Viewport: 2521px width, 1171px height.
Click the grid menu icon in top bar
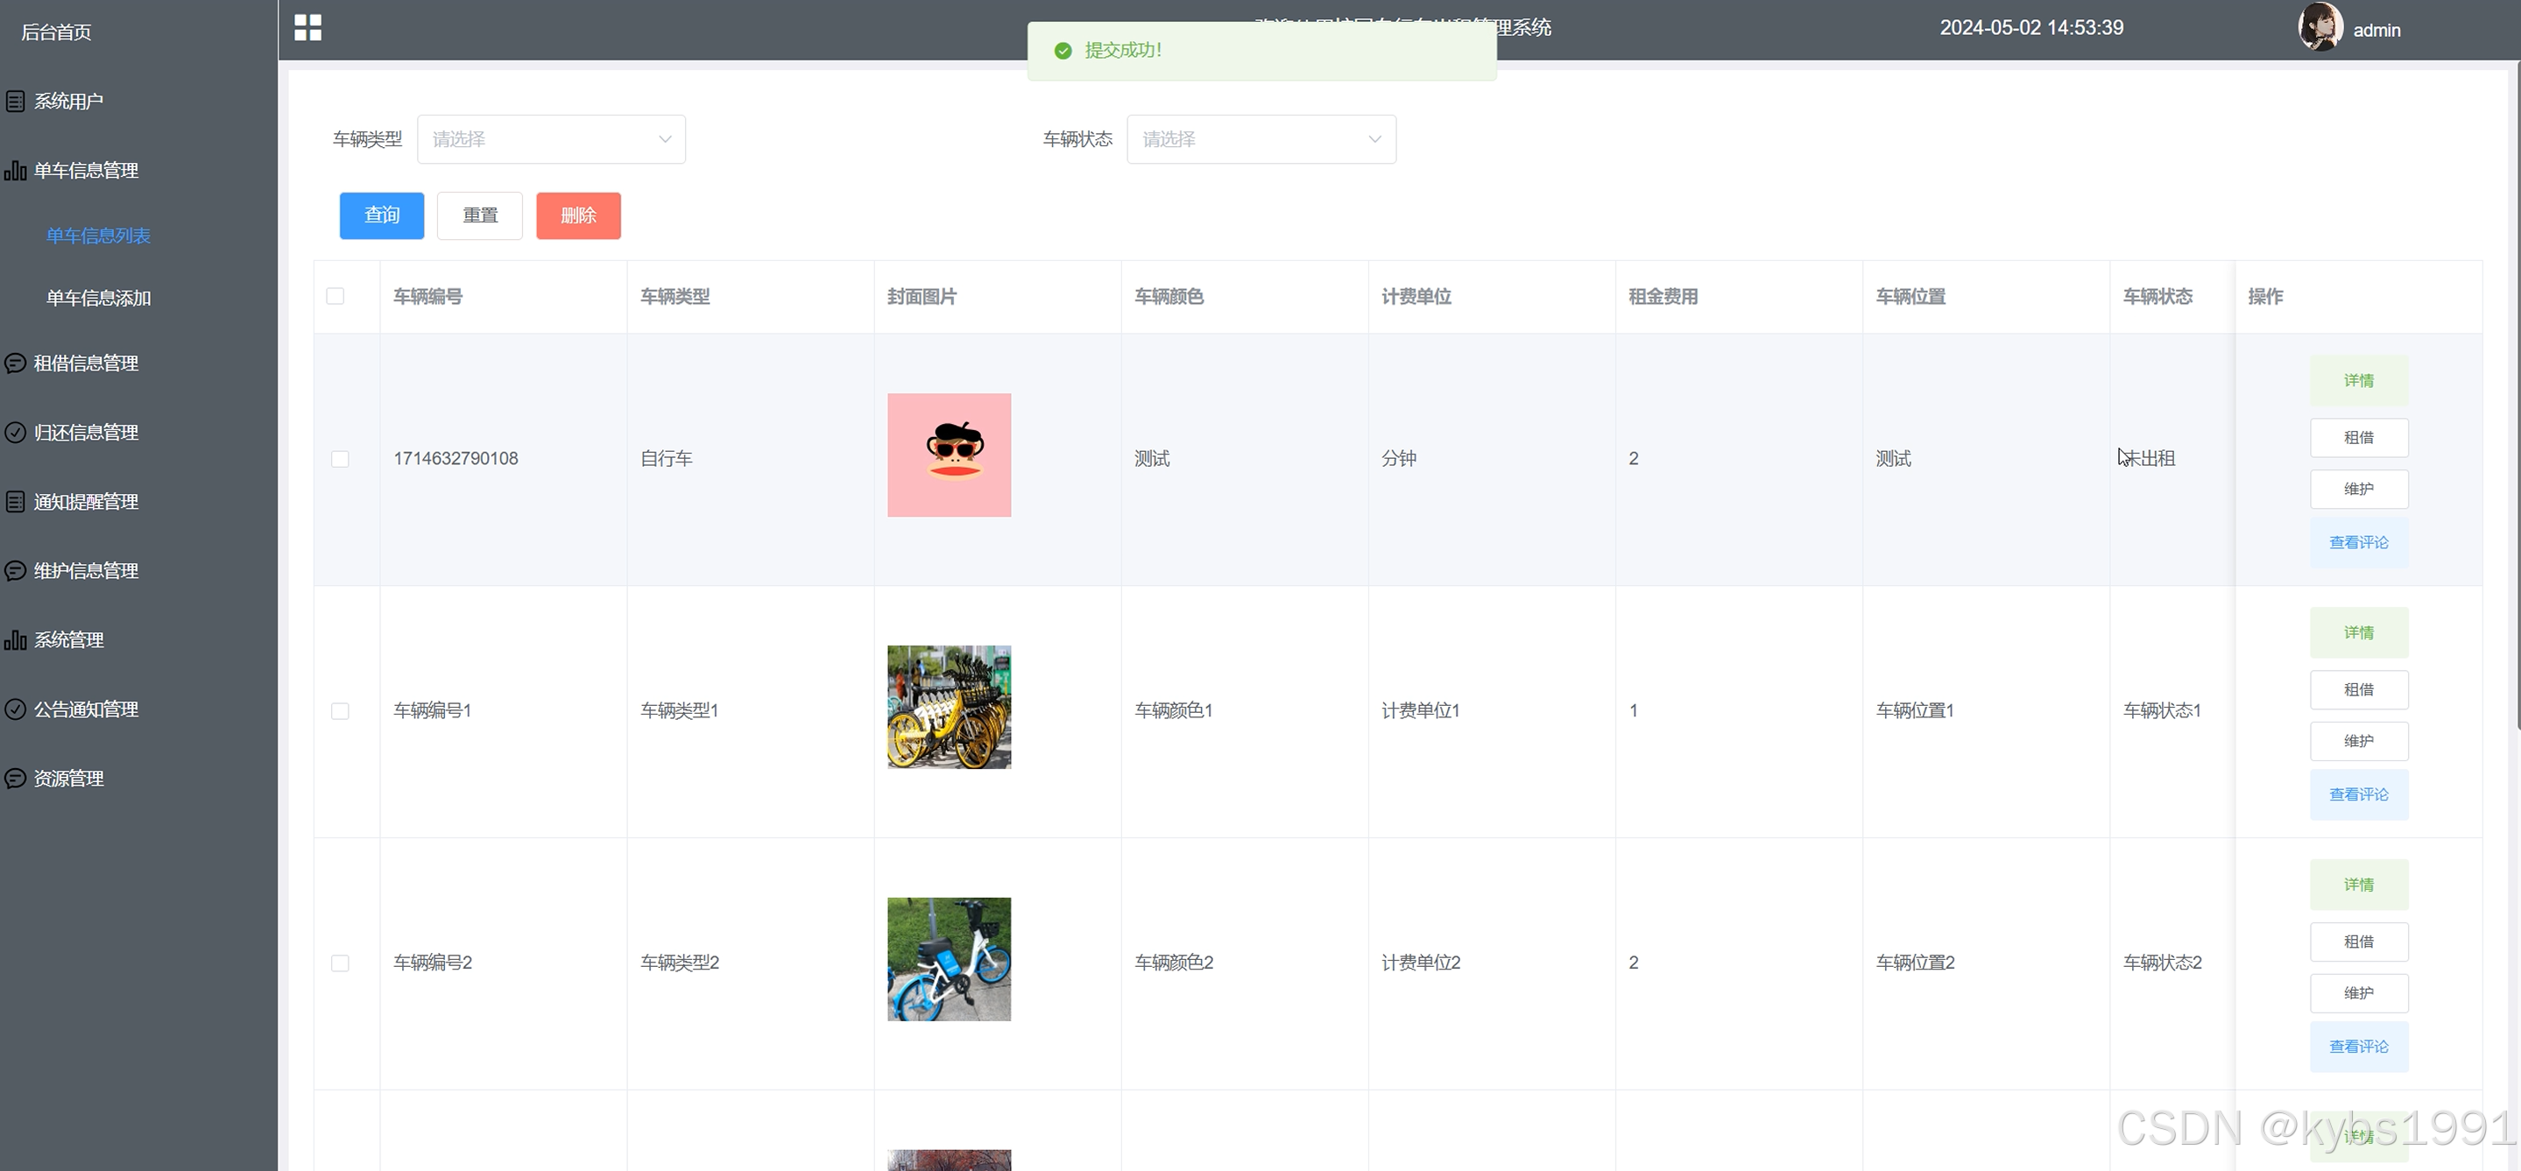click(307, 27)
